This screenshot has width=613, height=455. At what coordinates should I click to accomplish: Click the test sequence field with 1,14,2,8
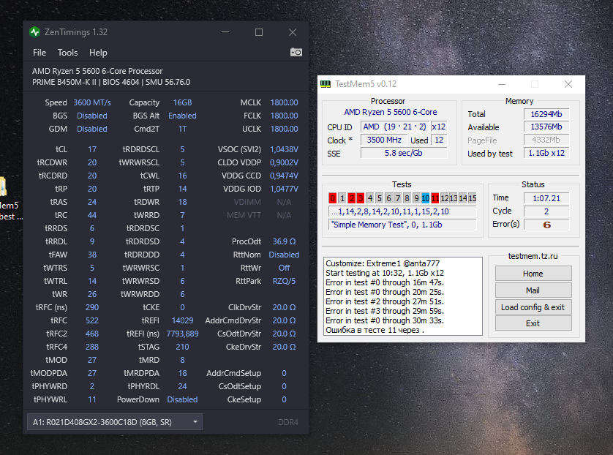click(402, 211)
